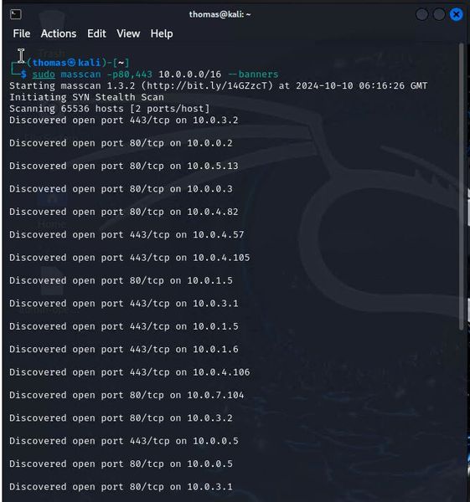Click the -p80,443 argument
This screenshot has height=502, width=470.
pyautogui.click(x=130, y=74)
